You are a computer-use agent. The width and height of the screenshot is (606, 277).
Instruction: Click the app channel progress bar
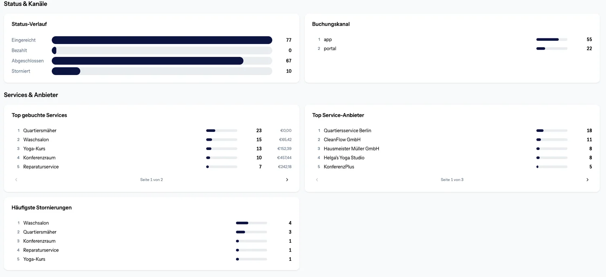(x=552, y=40)
